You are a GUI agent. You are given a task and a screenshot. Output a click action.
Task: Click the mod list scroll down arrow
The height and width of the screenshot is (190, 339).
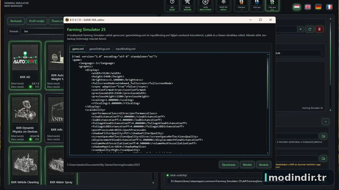pyautogui.click(x=153, y=183)
